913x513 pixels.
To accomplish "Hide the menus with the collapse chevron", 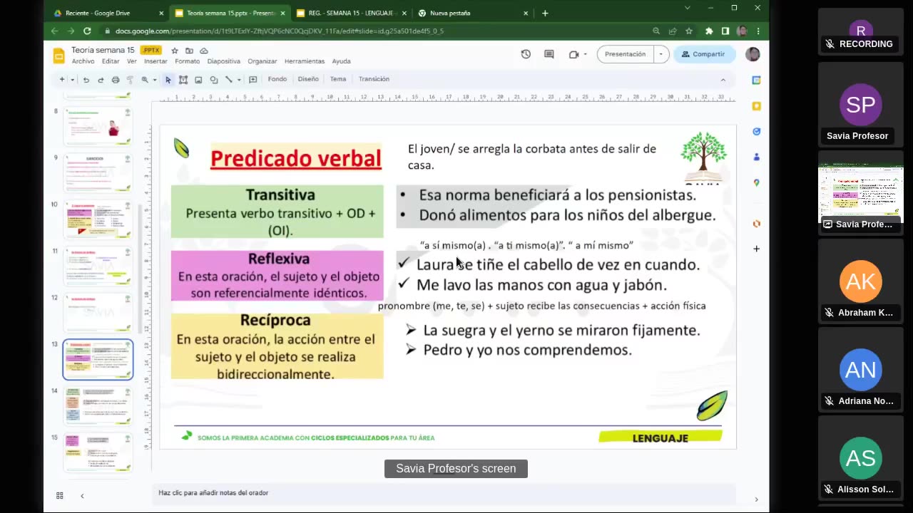I will pyautogui.click(x=723, y=80).
